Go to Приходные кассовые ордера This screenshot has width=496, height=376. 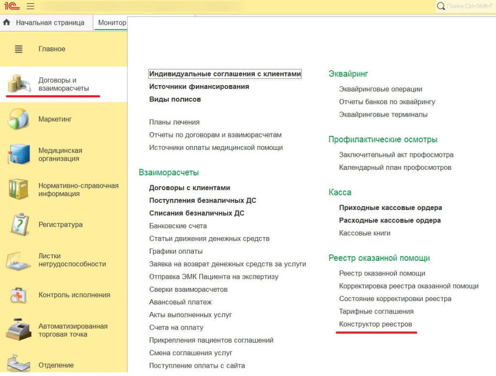[x=390, y=208]
